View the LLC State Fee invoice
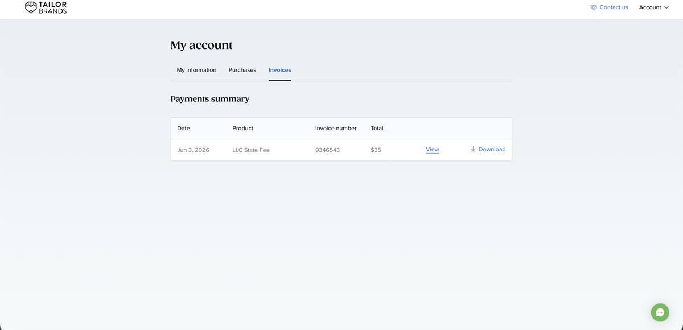Screen dimensions: 683x330 433,149
